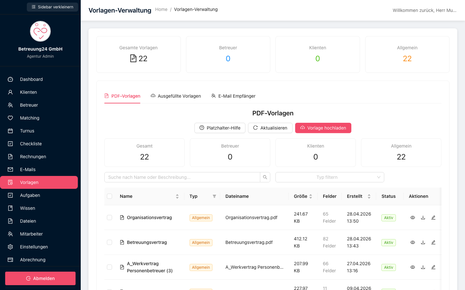Follow the Home breadcrumb link
This screenshot has height=290, width=465.
(x=161, y=9)
